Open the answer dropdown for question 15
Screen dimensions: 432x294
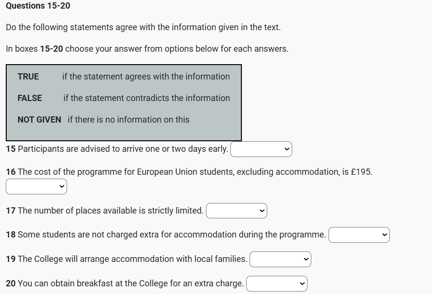pos(261,149)
